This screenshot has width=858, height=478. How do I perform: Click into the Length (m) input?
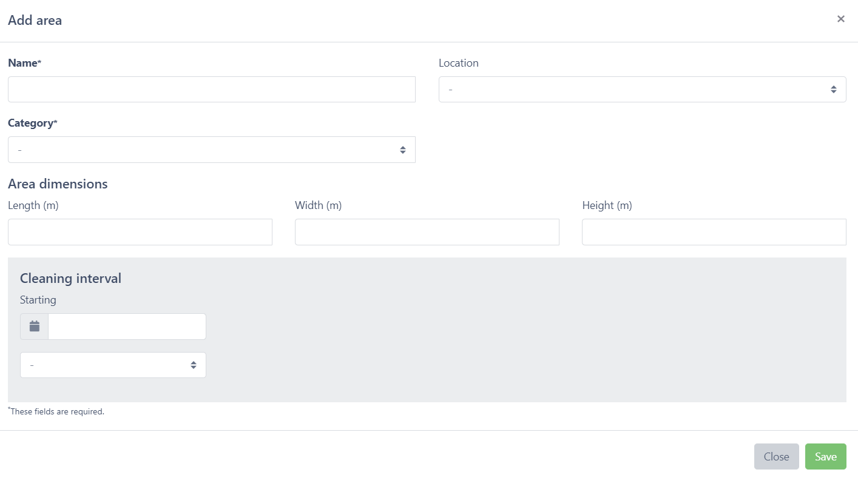[x=140, y=232]
